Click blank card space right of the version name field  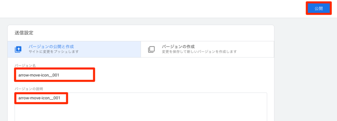(x=183, y=75)
